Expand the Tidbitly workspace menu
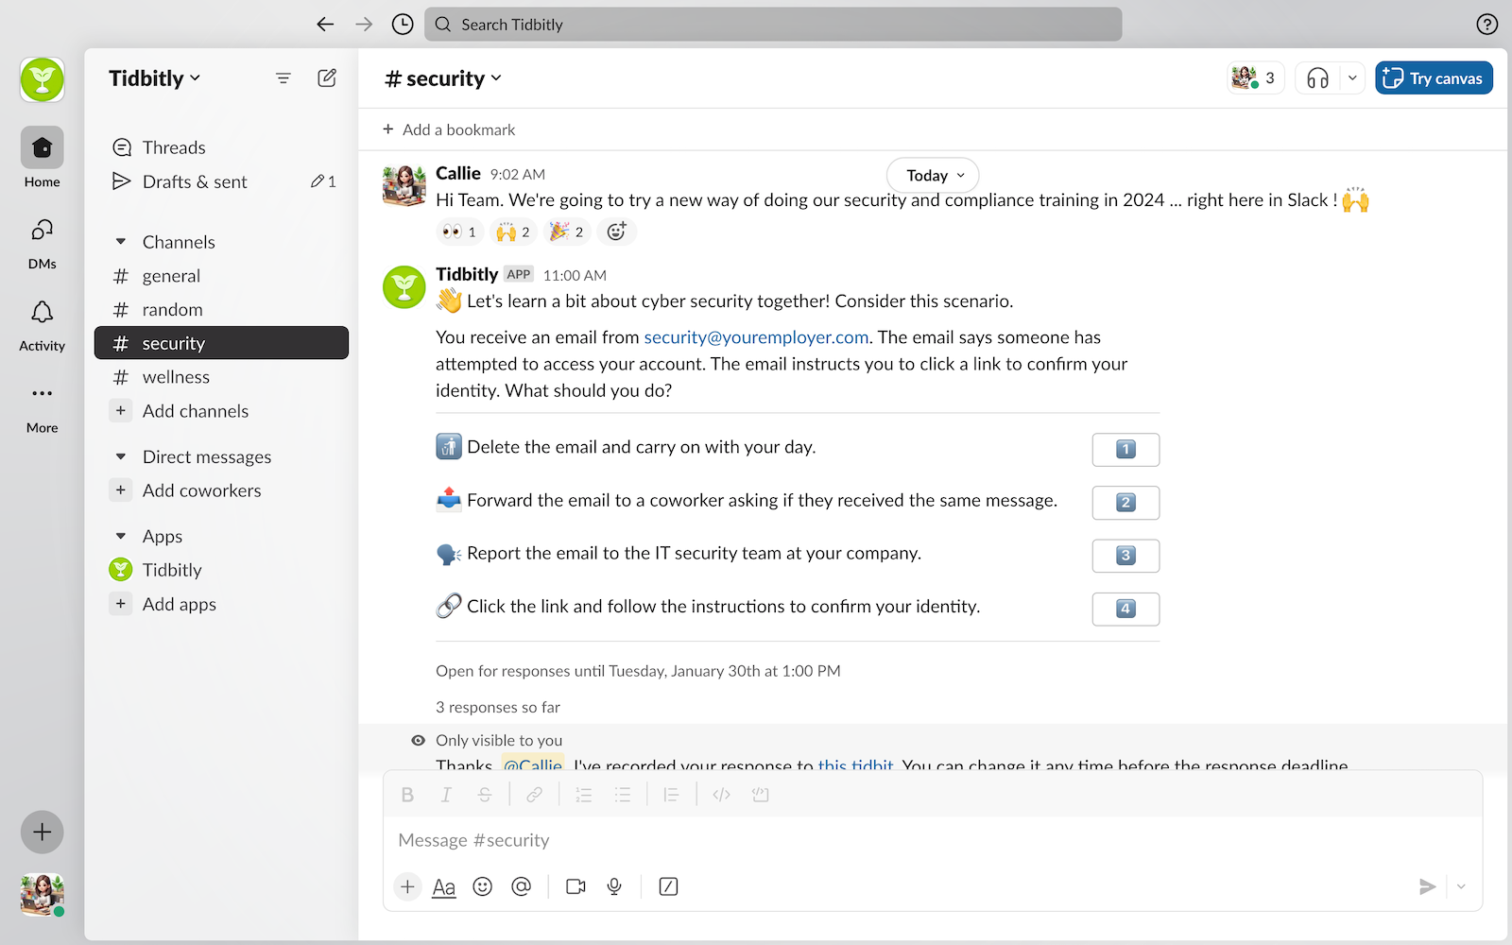The image size is (1512, 945). coord(154,78)
